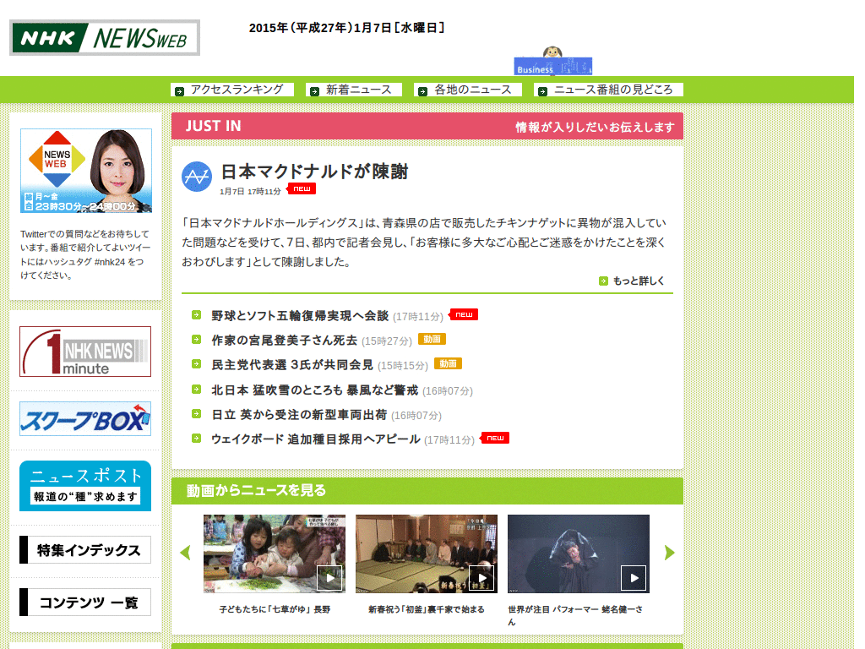Click 動画 badge on 宮尾登美子 story
Screen dimensions: 865x649
click(x=432, y=340)
